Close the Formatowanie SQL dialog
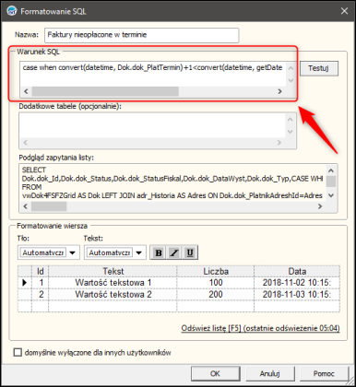 [x=344, y=11]
